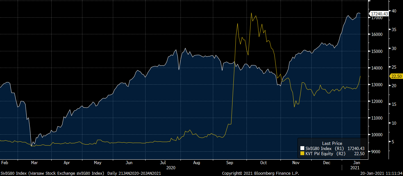Click the 14000 tick on the R1 axis
This screenshot has width=403, height=176.
(x=376, y=68)
